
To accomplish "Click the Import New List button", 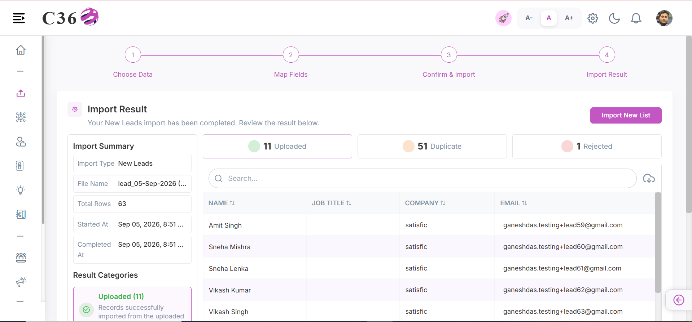I will (x=626, y=115).
